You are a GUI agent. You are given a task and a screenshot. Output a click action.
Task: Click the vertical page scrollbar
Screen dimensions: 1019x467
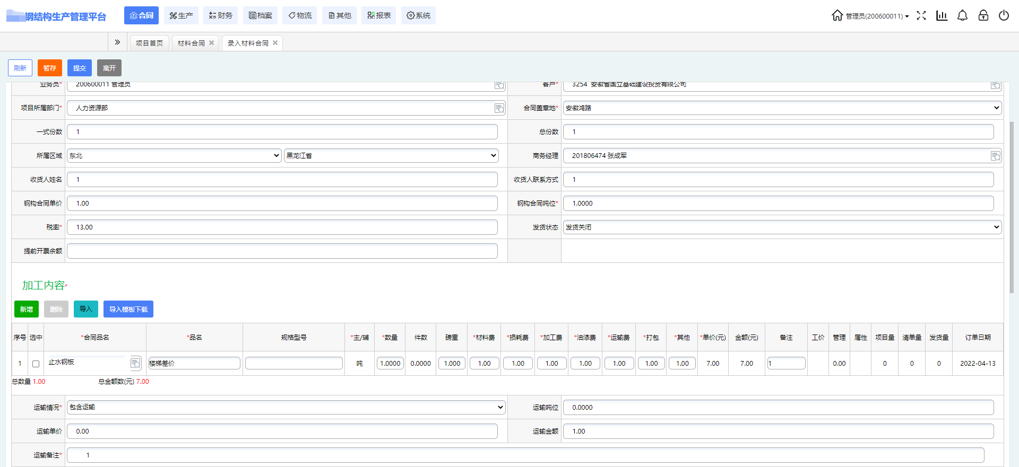[1012, 207]
